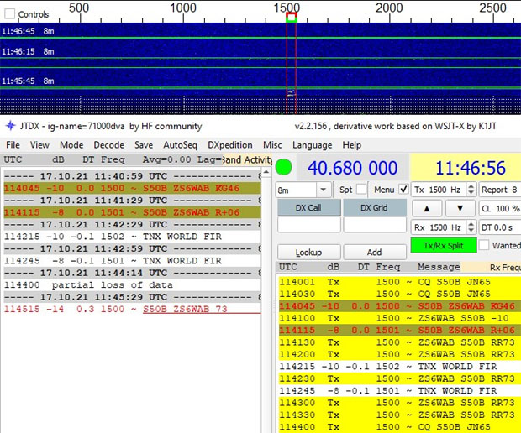Open the DXpedition menu

click(230, 145)
